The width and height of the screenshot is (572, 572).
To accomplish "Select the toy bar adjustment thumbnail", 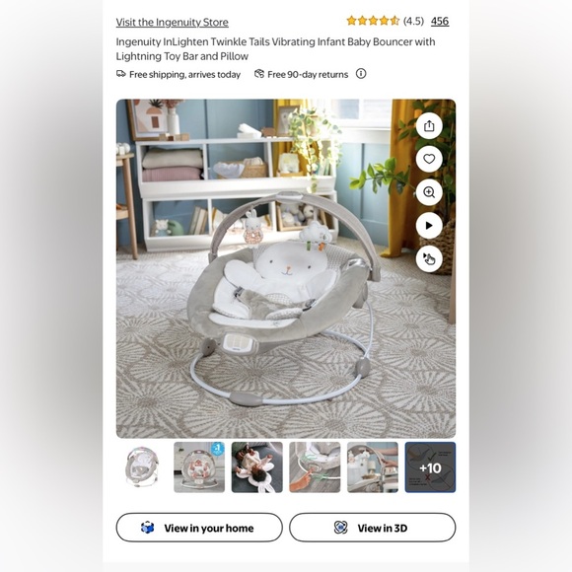I will 373,467.
